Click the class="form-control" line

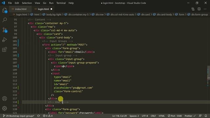point(69,91)
